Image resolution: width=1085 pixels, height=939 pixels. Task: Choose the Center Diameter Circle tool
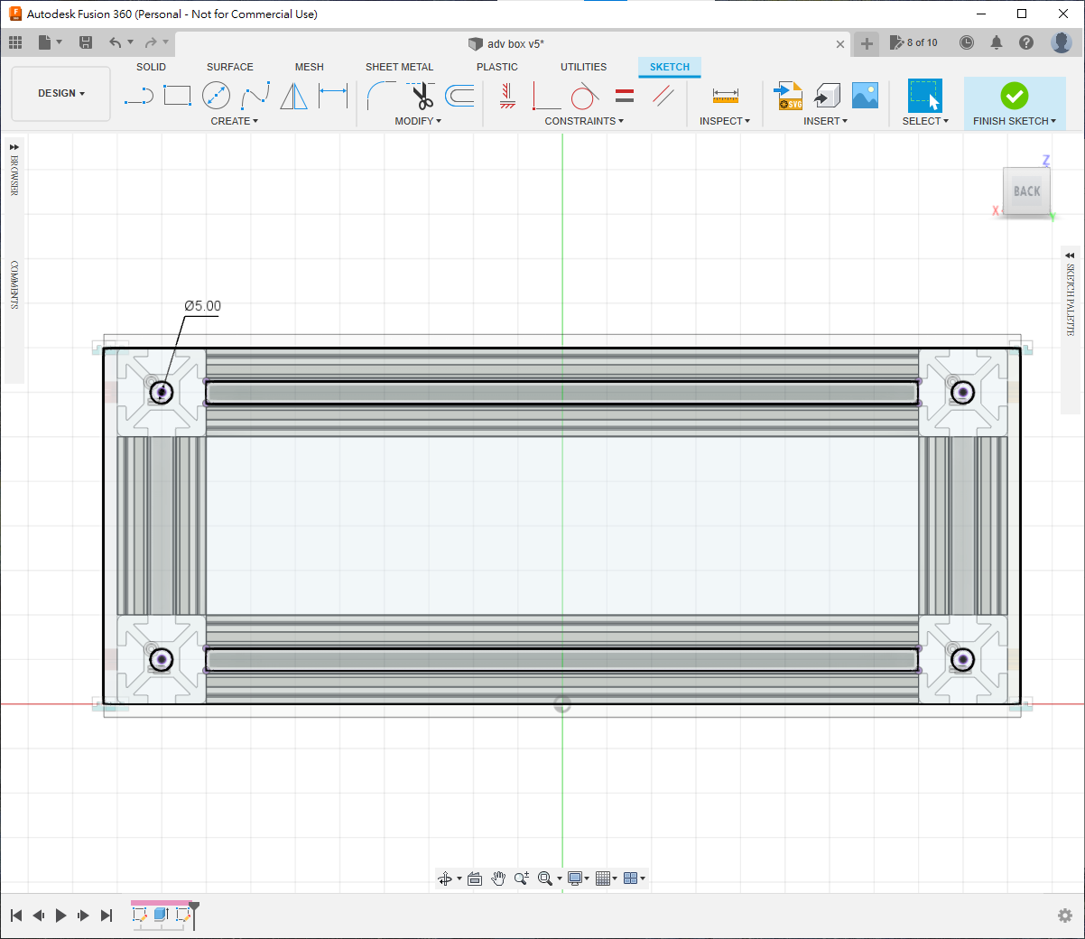pos(216,95)
